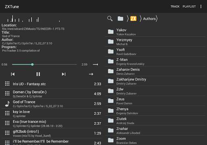This screenshot has width=207, height=145.
Task: Open the Znahar folder icon
Action: click(x=111, y=130)
